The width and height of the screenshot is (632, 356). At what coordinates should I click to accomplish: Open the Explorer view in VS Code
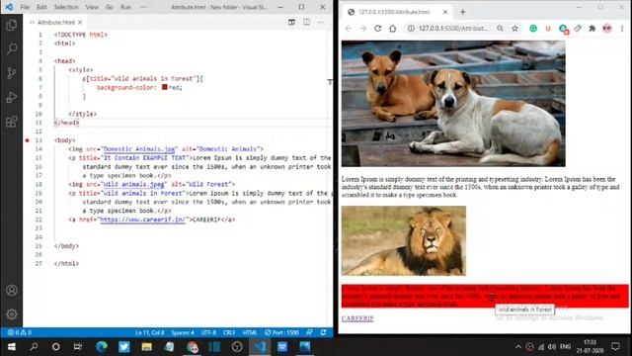(x=11, y=25)
